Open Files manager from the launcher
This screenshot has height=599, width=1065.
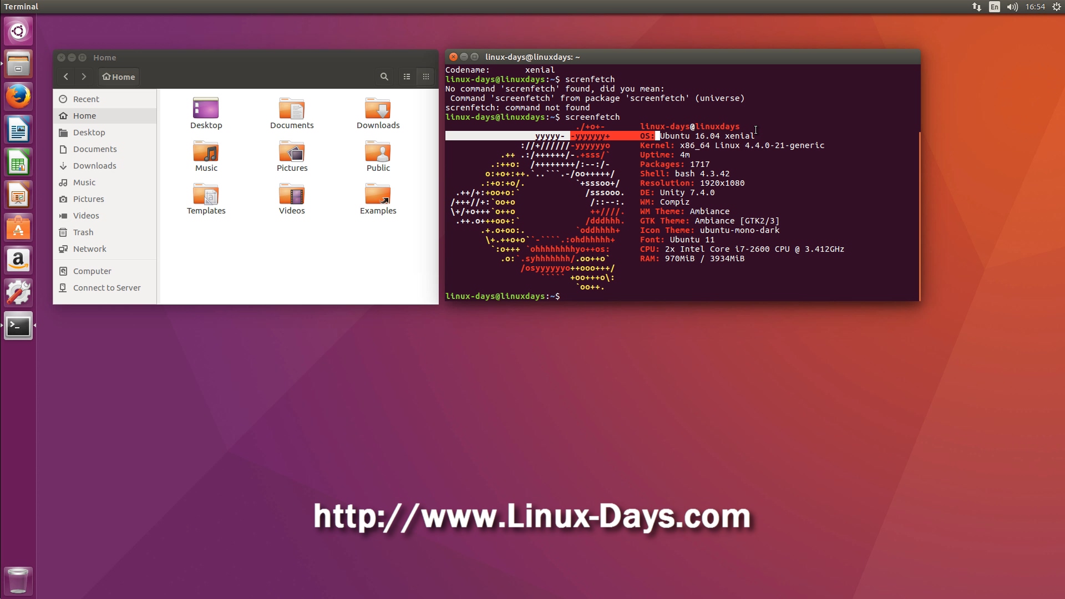(x=18, y=64)
